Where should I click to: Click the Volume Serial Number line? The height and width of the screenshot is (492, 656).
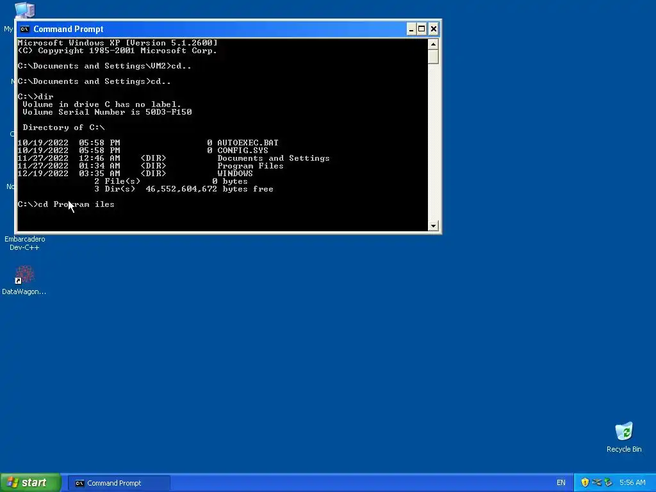(x=107, y=111)
